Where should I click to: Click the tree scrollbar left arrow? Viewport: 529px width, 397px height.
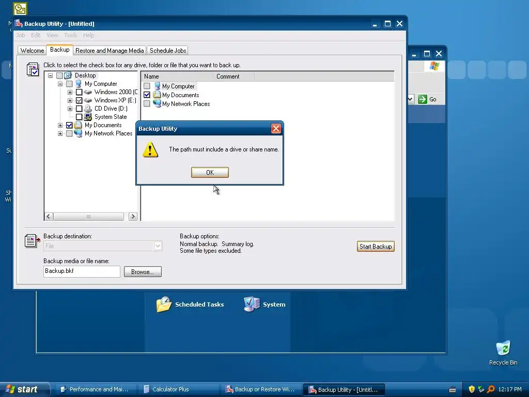pyautogui.click(x=49, y=217)
